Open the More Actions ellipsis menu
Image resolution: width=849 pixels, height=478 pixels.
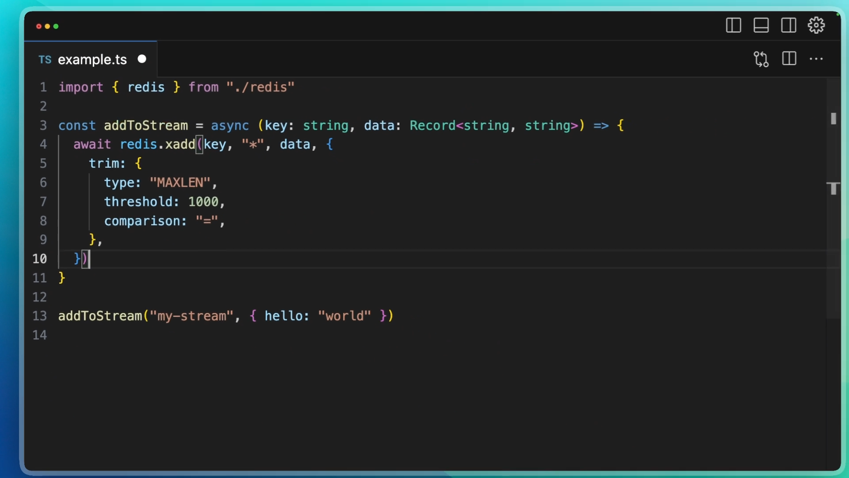point(816,59)
